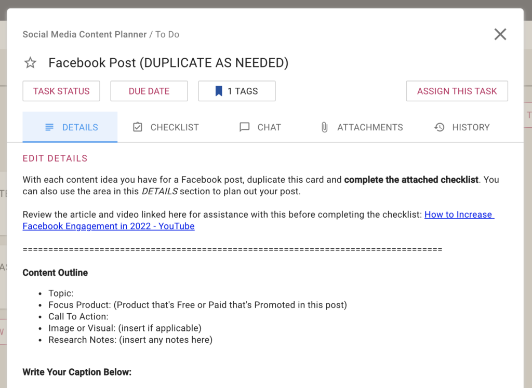Click the Details tab lines icon
Screen dimensions: 532x388
point(49,127)
